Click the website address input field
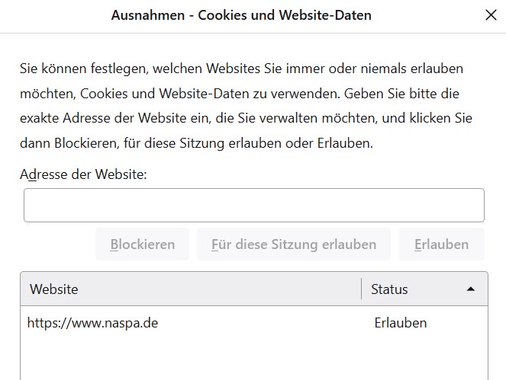506x380 pixels. pyautogui.click(x=253, y=205)
